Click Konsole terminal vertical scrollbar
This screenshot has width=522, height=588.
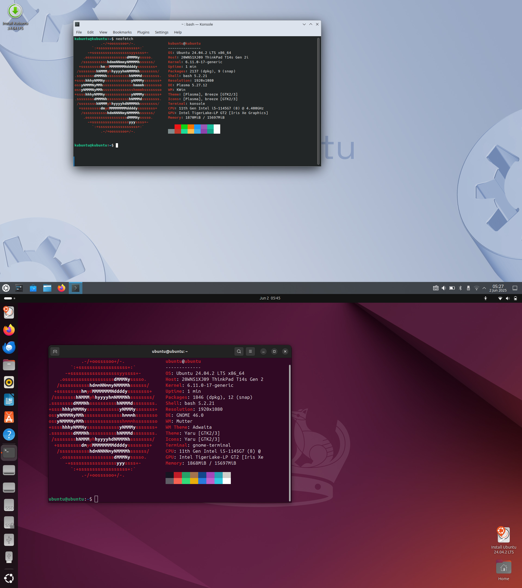(318, 101)
